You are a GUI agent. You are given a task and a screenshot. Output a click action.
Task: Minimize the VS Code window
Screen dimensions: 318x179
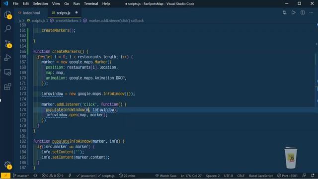[286, 3]
